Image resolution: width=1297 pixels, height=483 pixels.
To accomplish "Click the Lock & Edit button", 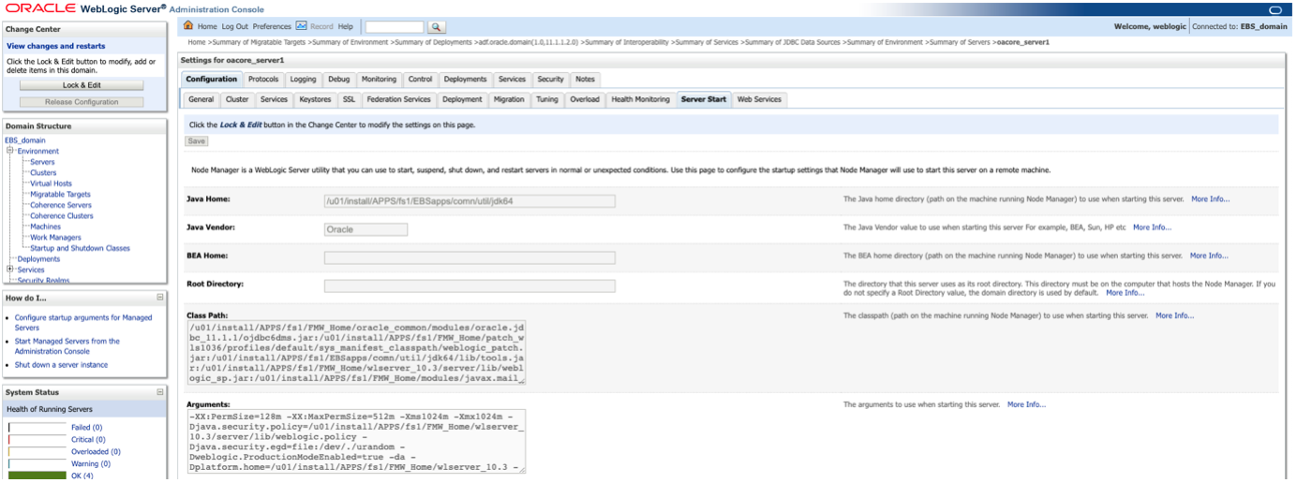I will coord(82,85).
